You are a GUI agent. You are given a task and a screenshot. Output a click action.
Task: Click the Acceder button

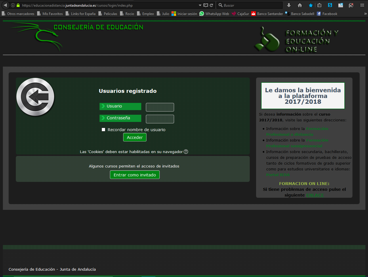tap(135, 137)
